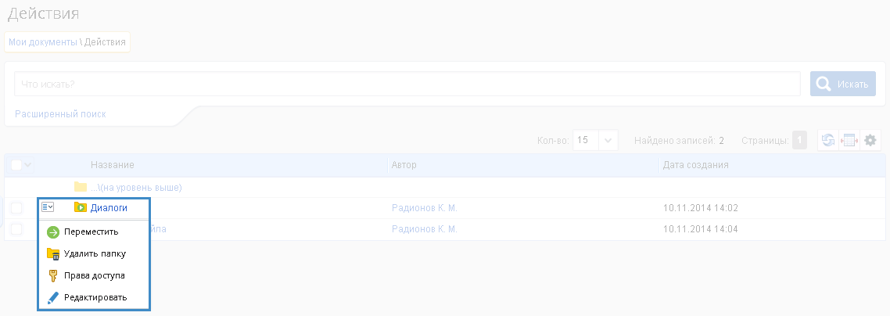Choose Редактировать from the context menu

pos(95,297)
